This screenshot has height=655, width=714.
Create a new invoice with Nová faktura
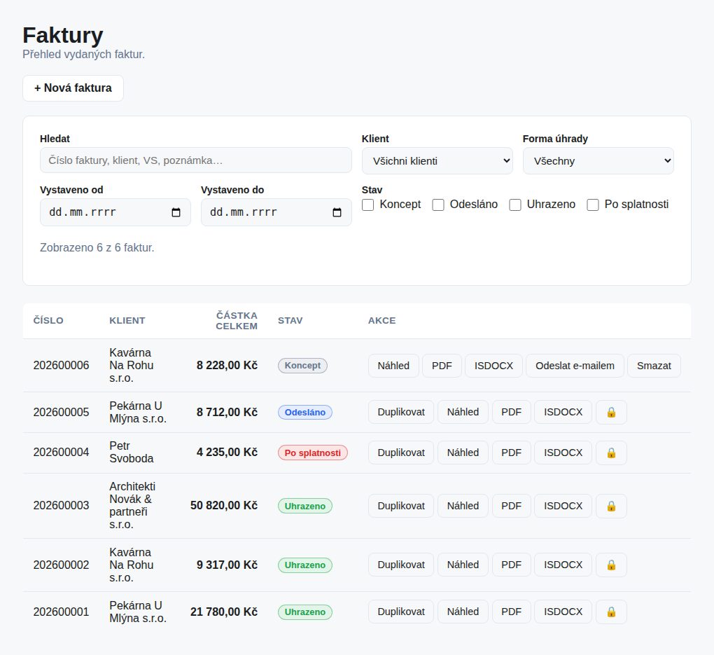pyautogui.click(x=73, y=88)
